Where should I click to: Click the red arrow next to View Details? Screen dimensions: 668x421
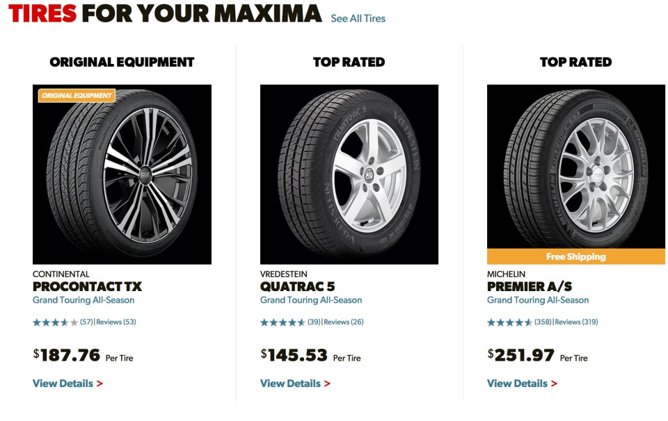[99, 383]
